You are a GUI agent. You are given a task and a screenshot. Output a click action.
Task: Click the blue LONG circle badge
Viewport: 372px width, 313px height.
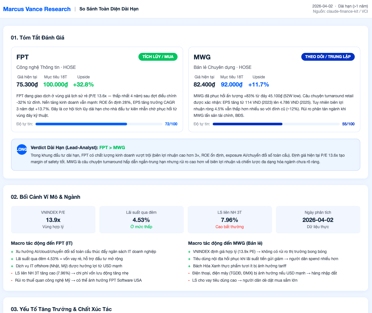click(x=22, y=149)
